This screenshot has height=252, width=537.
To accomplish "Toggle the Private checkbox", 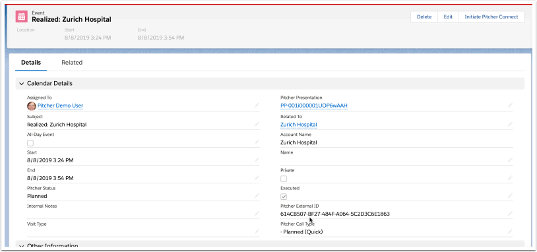I will [x=284, y=179].
